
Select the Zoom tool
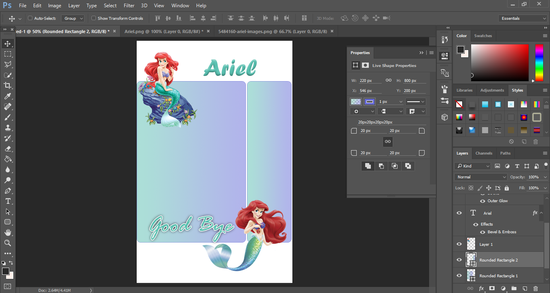[x=8, y=243]
